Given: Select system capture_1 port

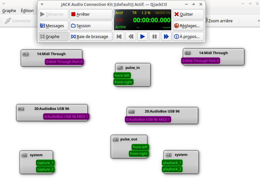Looking at the screenshot, I should pyautogui.click(x=45, y=163).
